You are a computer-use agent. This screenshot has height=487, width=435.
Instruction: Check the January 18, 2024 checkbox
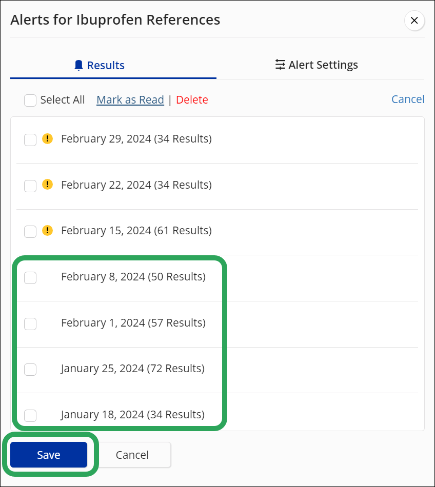(30, 415)
